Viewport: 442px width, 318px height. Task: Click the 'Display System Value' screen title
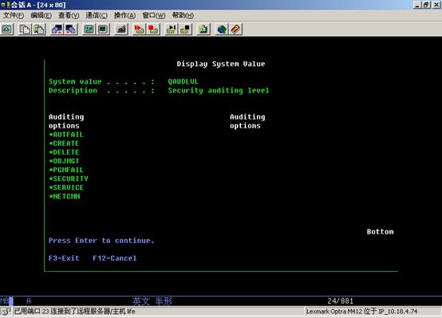(221, 64)
